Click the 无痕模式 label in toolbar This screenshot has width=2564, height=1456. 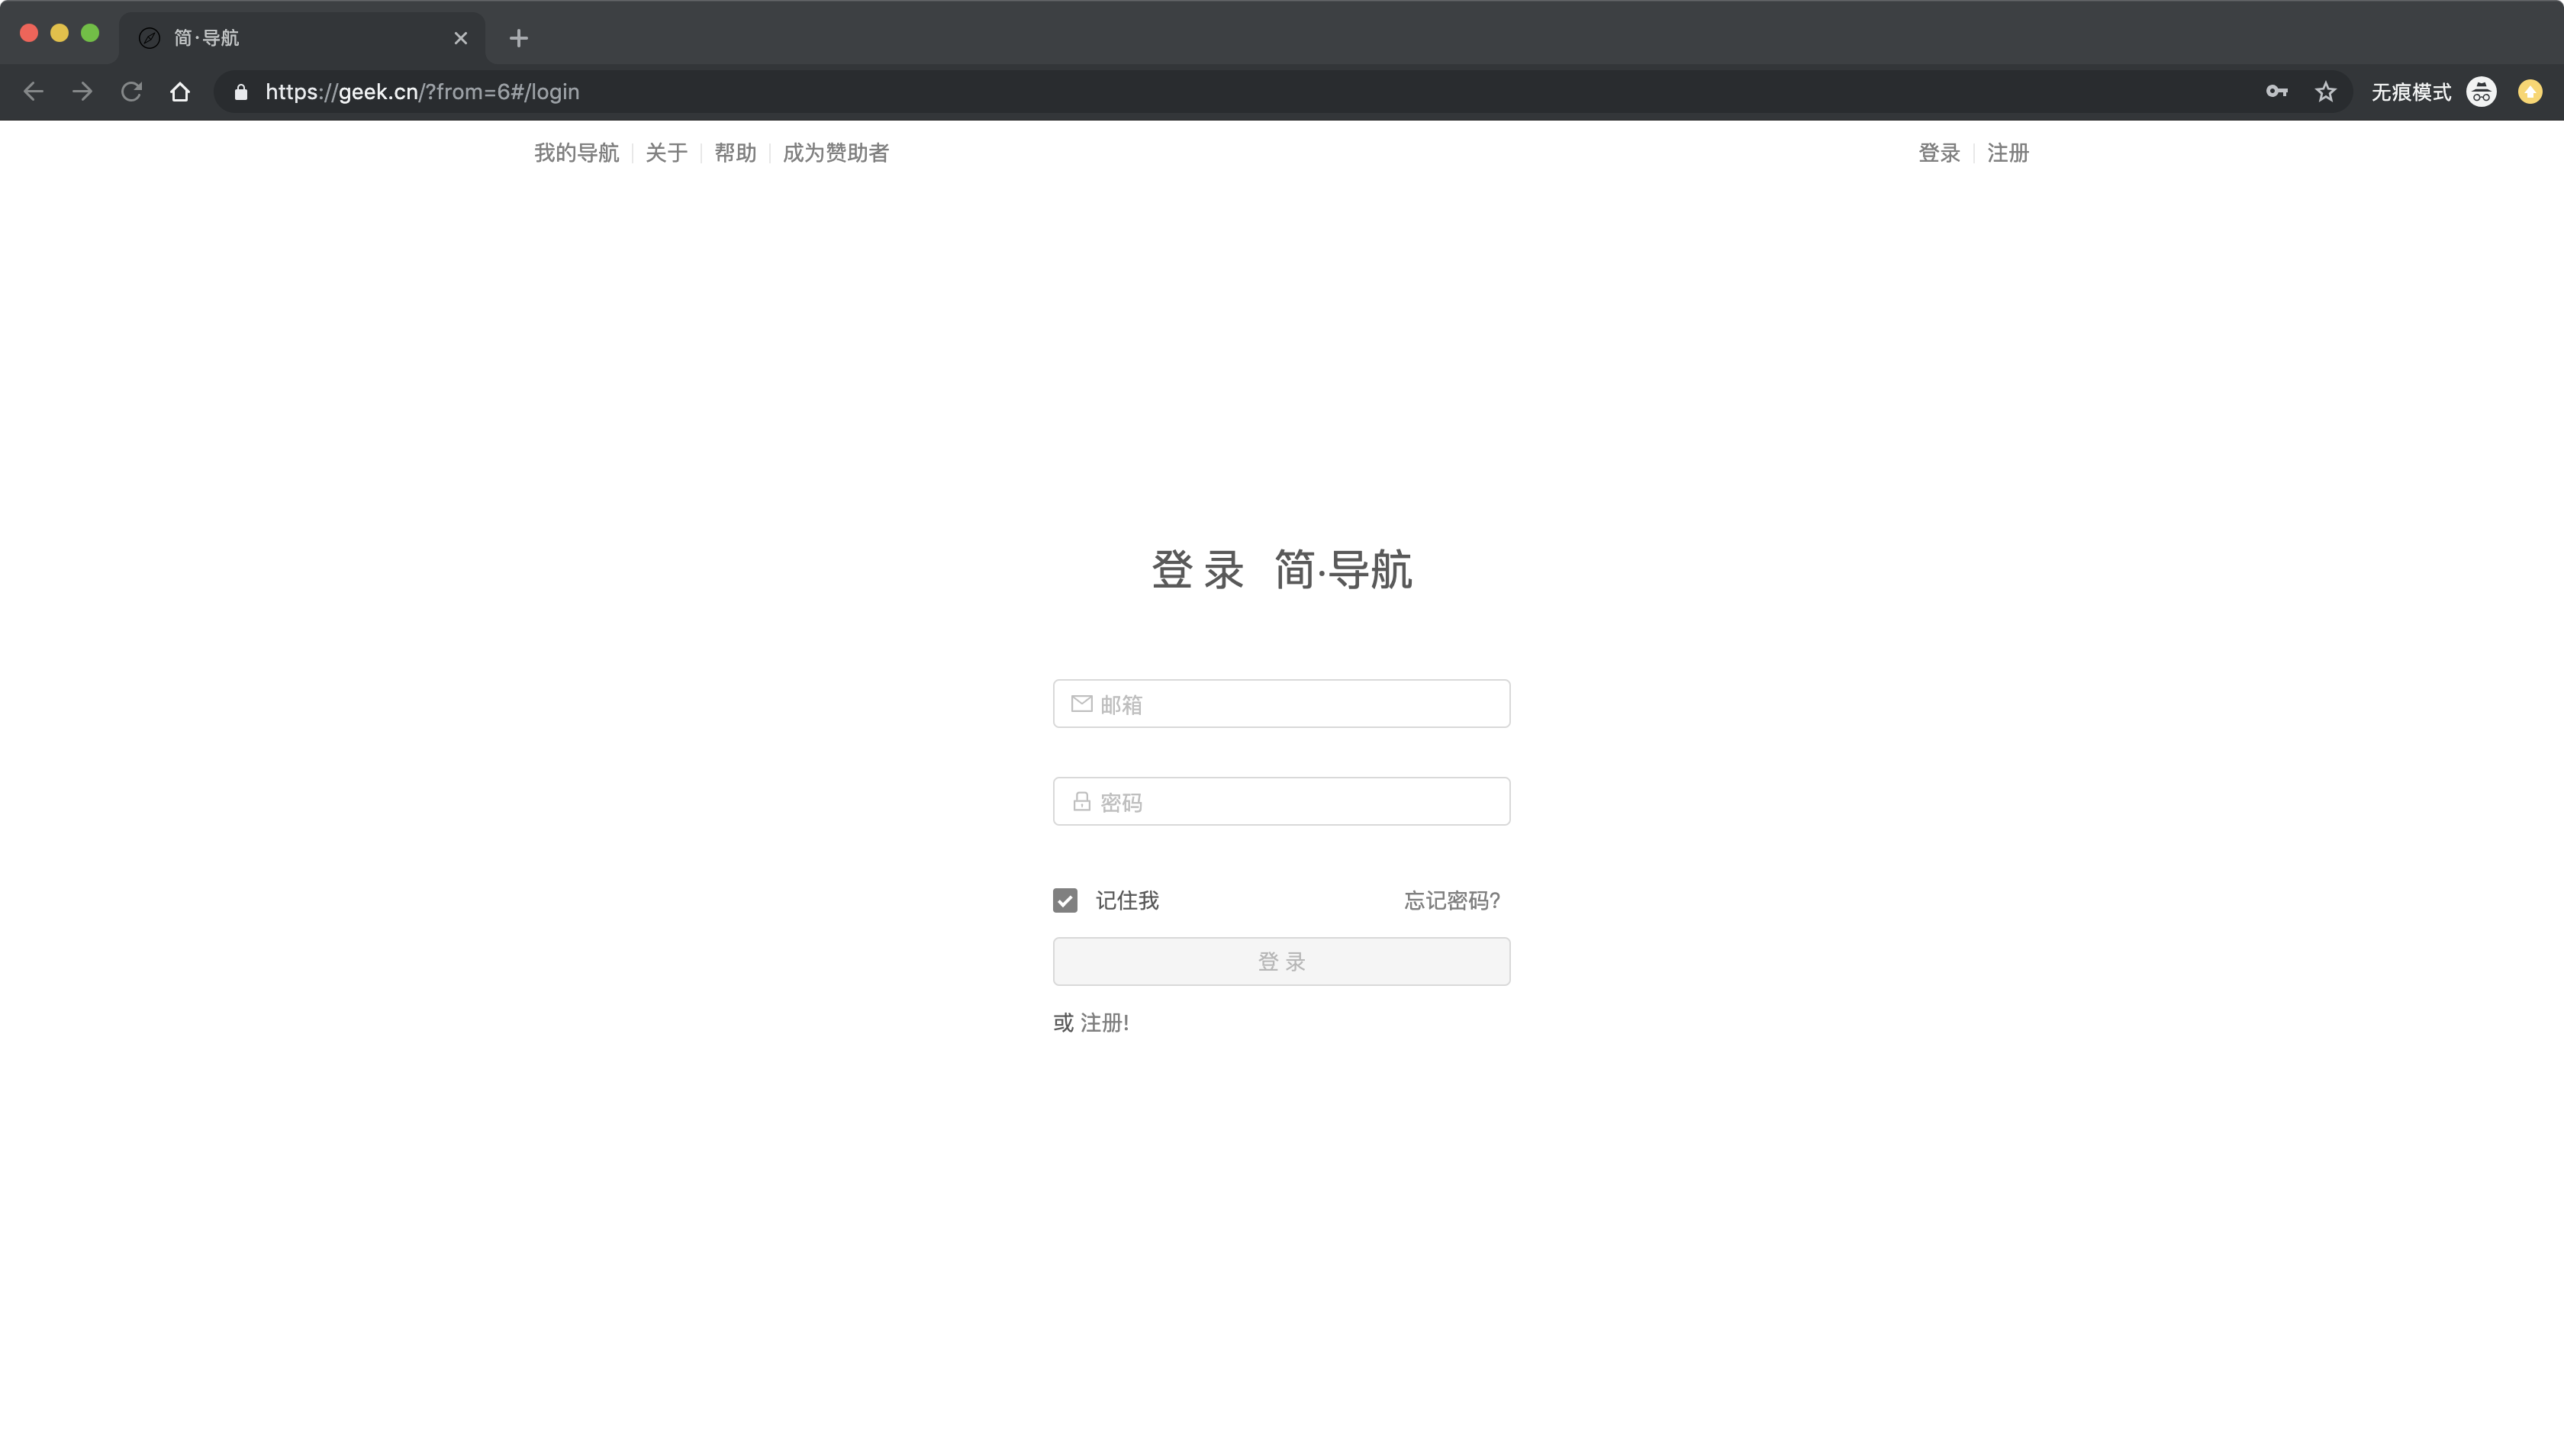pyautogui.click(x=2411, y=92)
